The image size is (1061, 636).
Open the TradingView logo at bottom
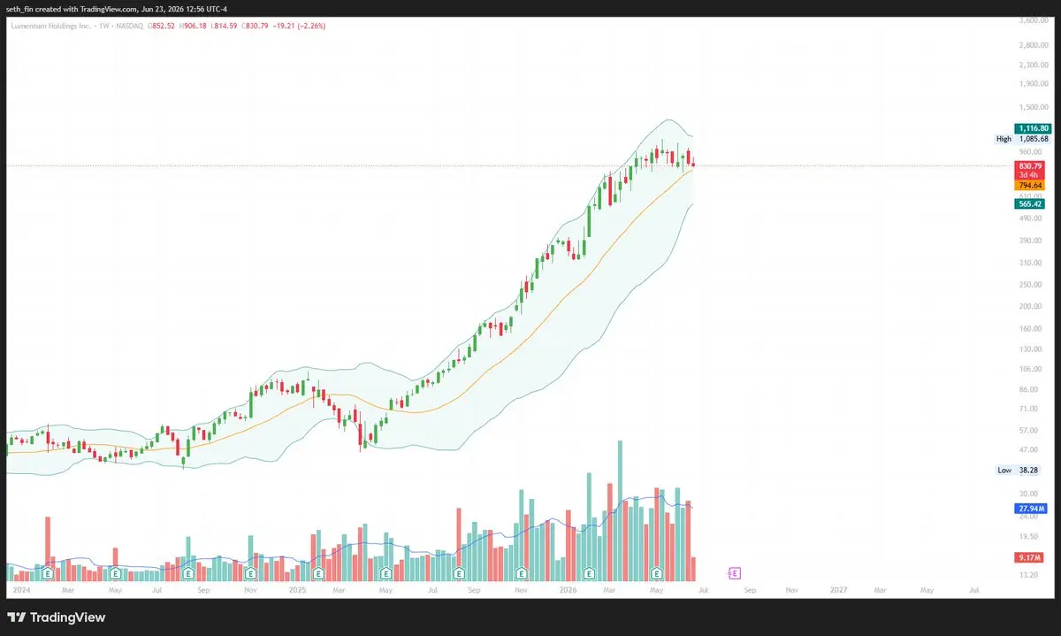[57, 617]
